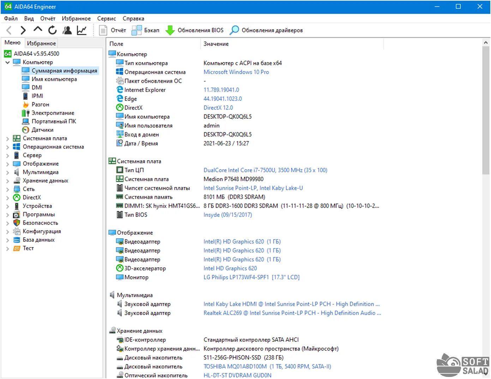
Task: Click the up-level arrow toolbar icon
Action: 38,30
